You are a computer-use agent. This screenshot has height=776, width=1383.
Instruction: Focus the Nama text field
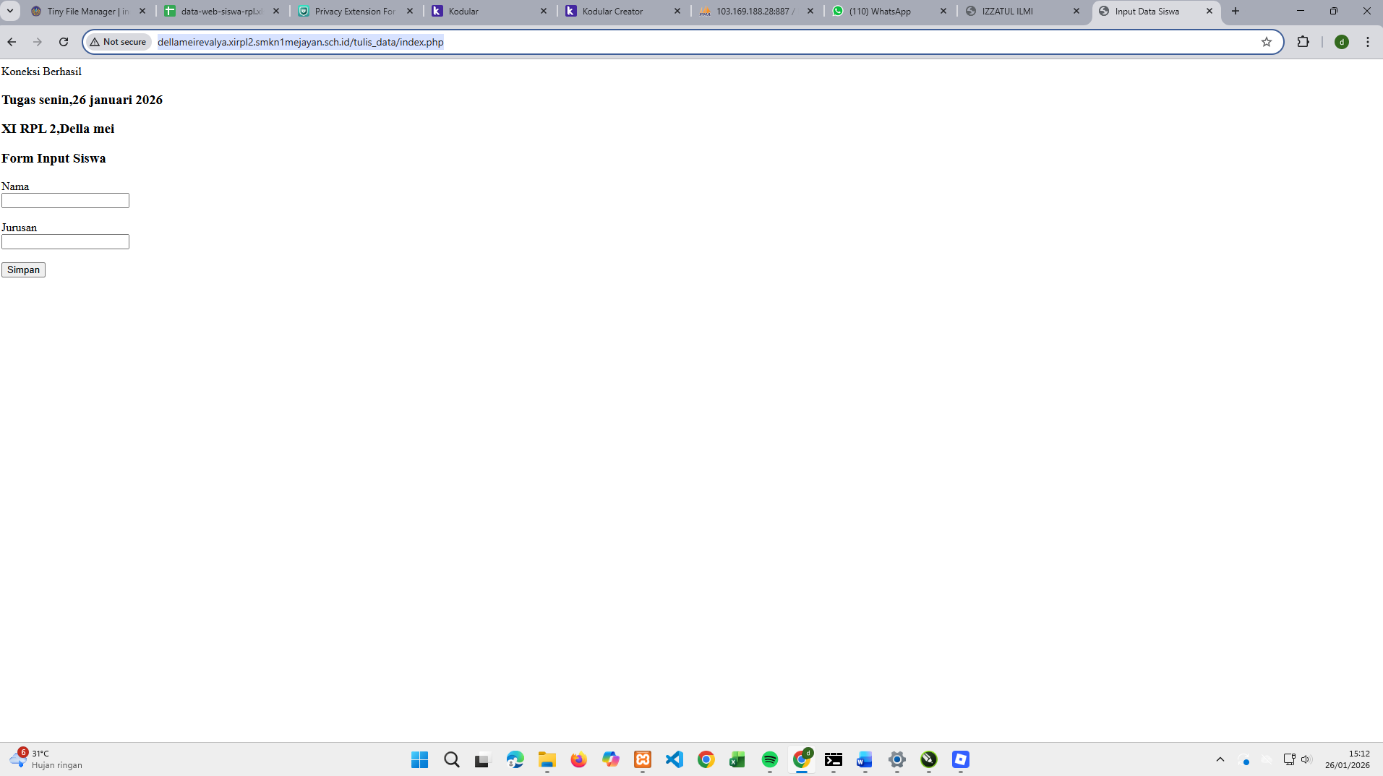pos(65,201)
